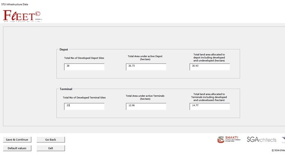Focus the Total No of Developed Terminal Sites field
Viewport: 285px width, 163px height.
click(x=84, y=107)
